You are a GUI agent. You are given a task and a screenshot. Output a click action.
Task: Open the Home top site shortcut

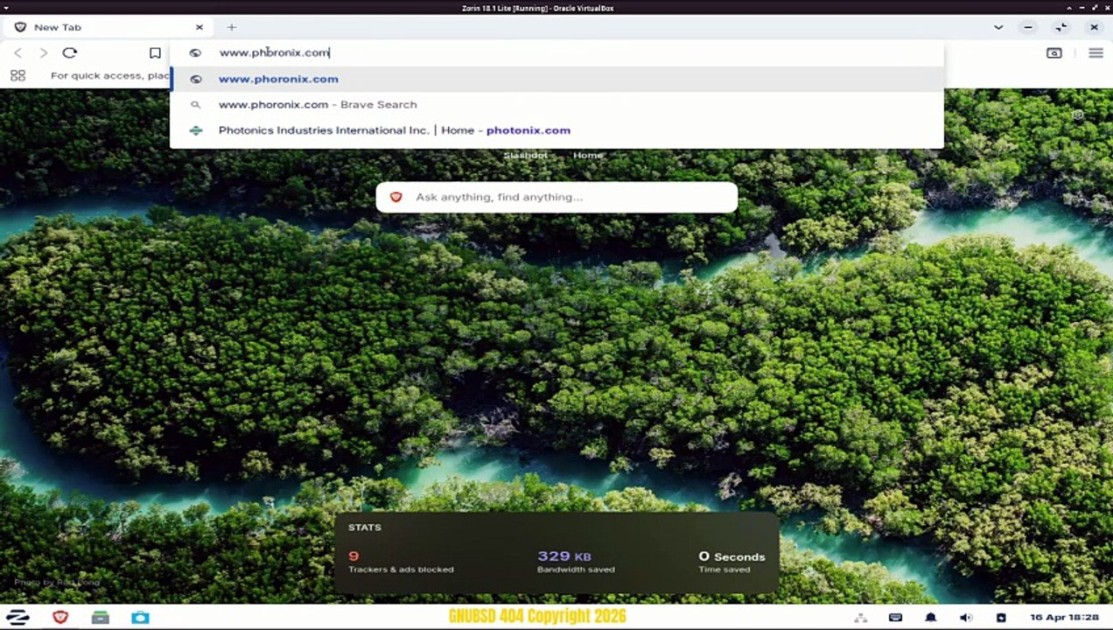coord(588,155)
